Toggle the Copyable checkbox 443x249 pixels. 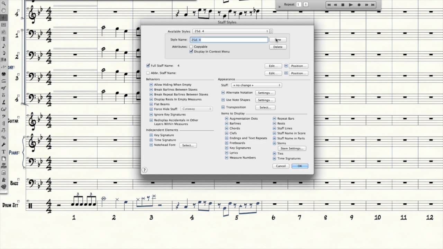(x=191, y=47)
